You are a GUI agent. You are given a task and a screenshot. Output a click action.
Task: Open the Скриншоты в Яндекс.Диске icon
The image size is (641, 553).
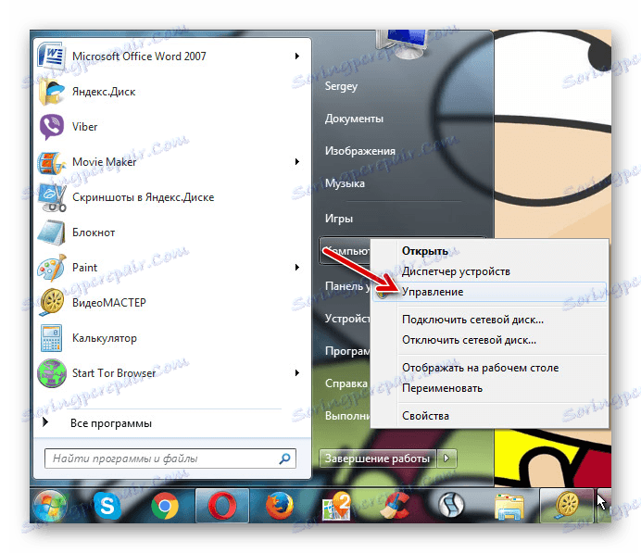click(52, 197)
